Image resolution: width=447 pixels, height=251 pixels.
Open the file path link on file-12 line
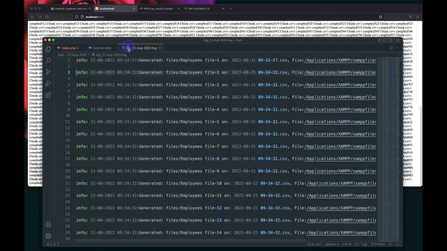pyautogui.click(x=342, y=208)
